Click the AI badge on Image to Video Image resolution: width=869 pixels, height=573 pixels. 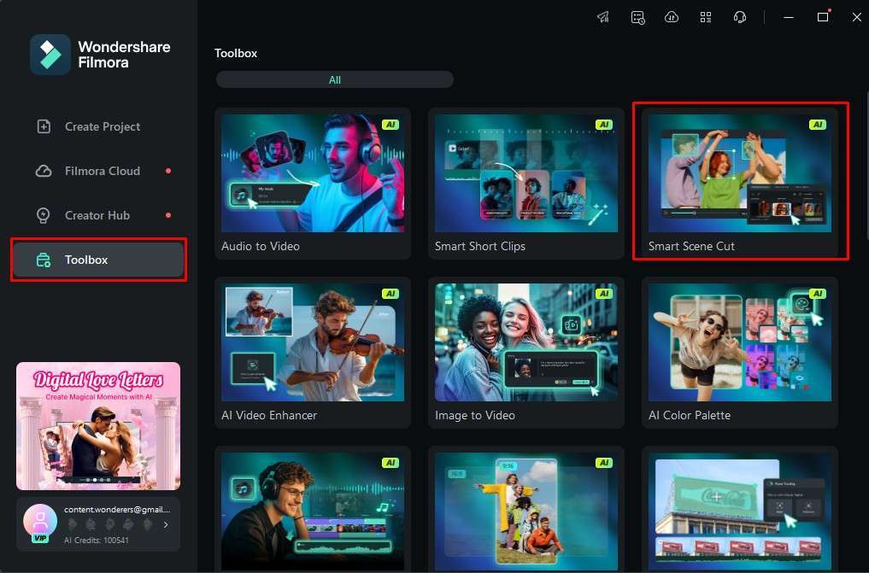pyautogui.click(x=604, y=294)
